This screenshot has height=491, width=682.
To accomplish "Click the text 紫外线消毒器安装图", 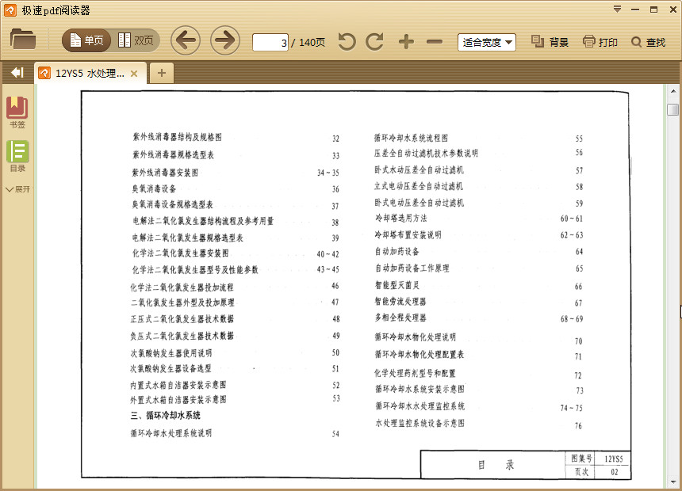I will click(x=165, y=173).
